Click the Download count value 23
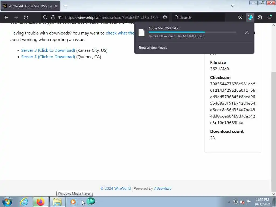The width and height of the screenshot is (276, 207). point(212,138)
